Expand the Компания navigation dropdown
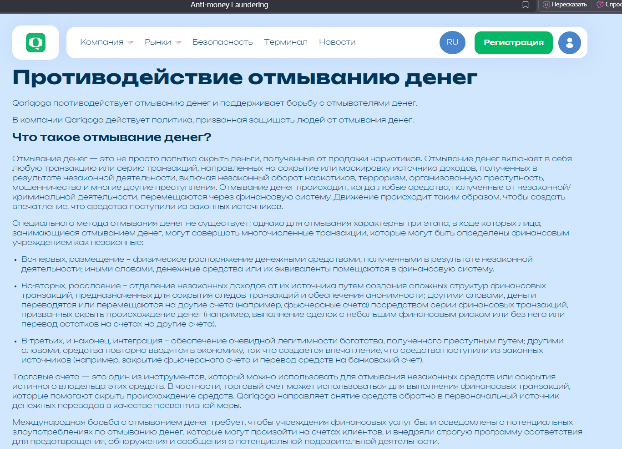622x449 pixels. click(x=102, y=42)
